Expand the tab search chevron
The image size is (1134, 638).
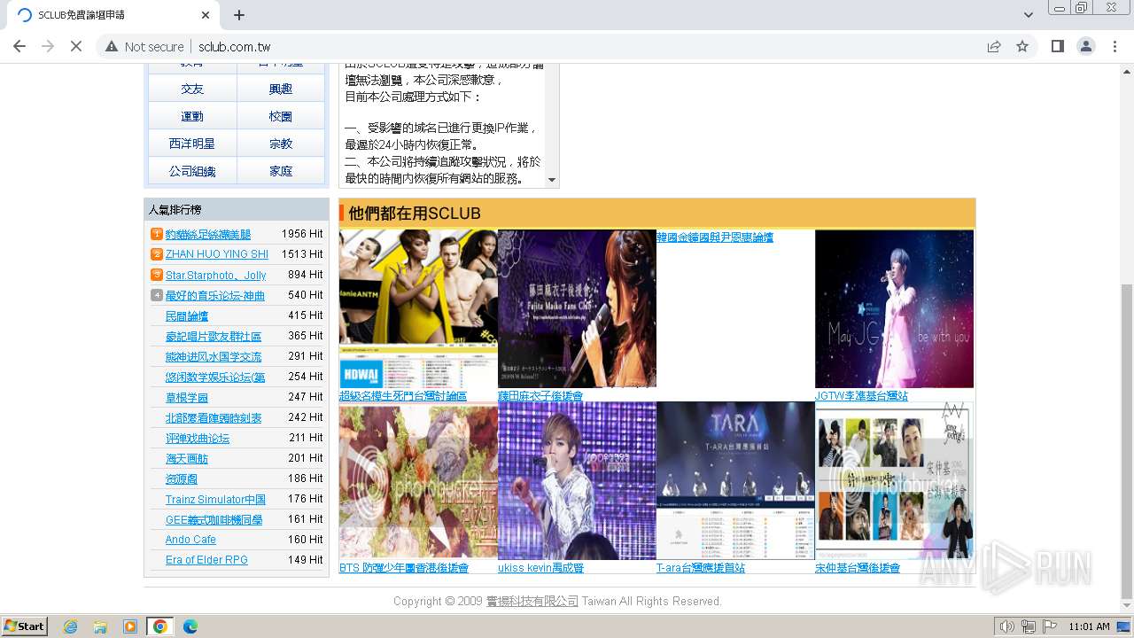1028,15
